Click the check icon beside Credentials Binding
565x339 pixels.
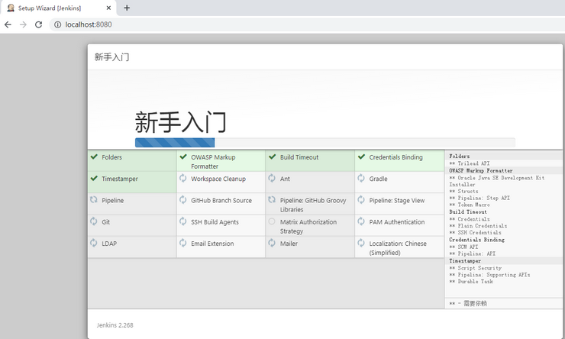(x=361, y=157)
